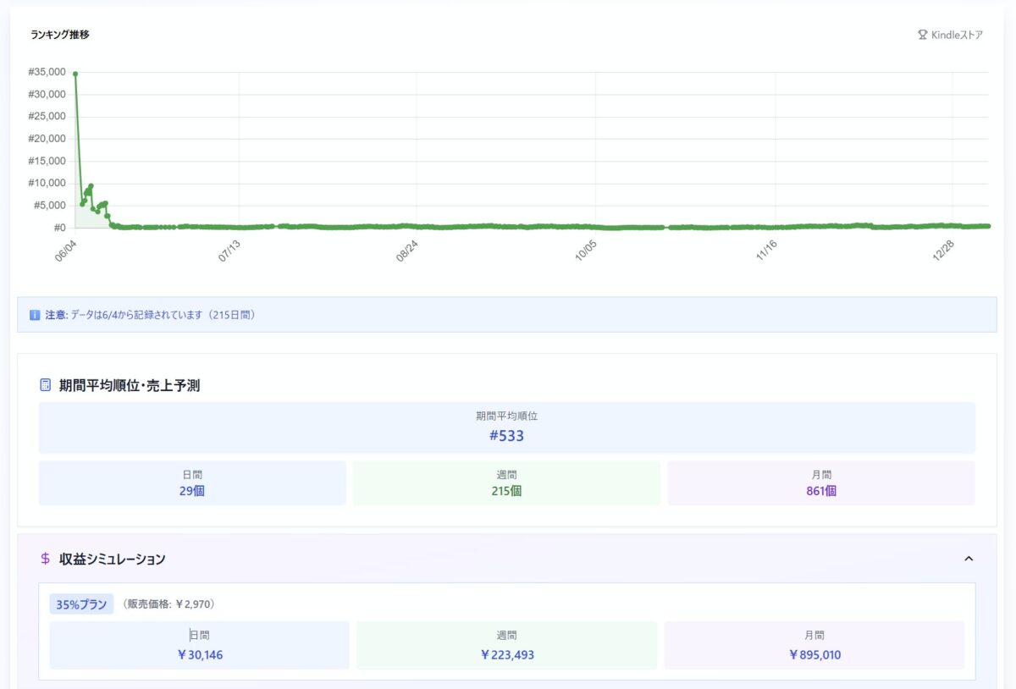Screen dimensions: 1016x689
Task: Click the 日間 ¥30,146 revenue card
Action: (x=199, y=646)
